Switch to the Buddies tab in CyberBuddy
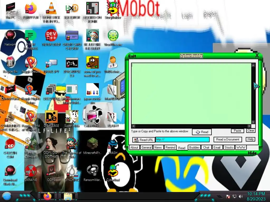270x202 pixels. [x=194, y=148]
